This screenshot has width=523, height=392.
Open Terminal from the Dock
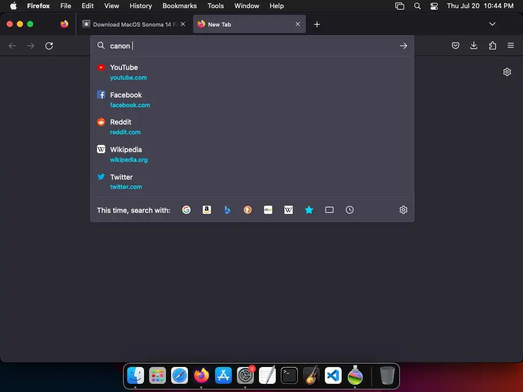(289, 375)
